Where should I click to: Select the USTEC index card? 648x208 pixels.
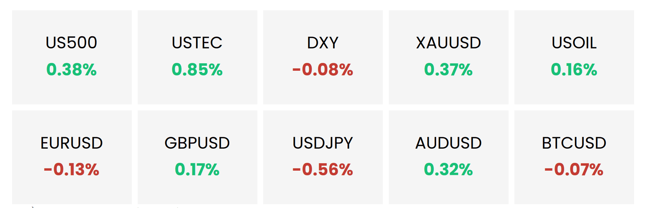197,57
